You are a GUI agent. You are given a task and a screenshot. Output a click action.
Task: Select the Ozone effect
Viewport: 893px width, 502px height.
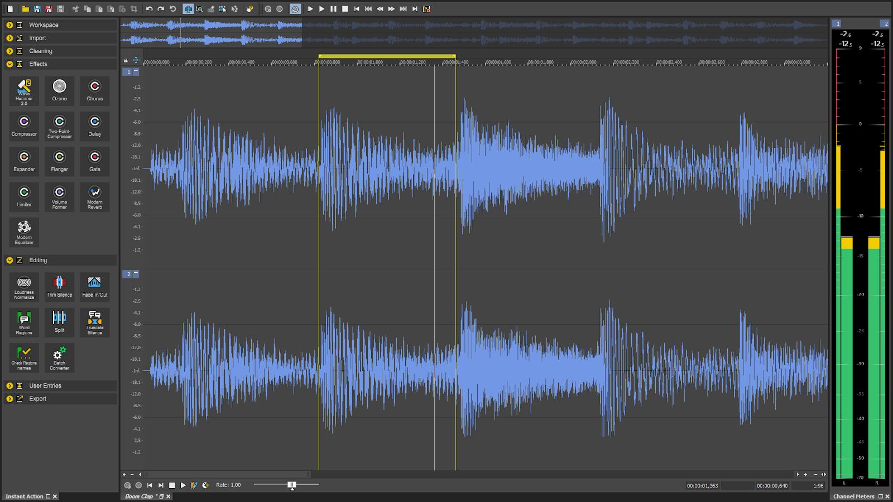pyautogui.click(x=59, y=90)
